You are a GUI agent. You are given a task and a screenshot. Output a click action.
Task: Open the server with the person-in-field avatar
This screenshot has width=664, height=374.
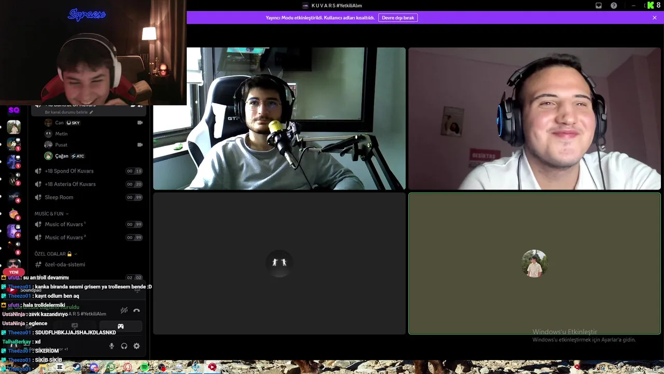coord(14,127)
